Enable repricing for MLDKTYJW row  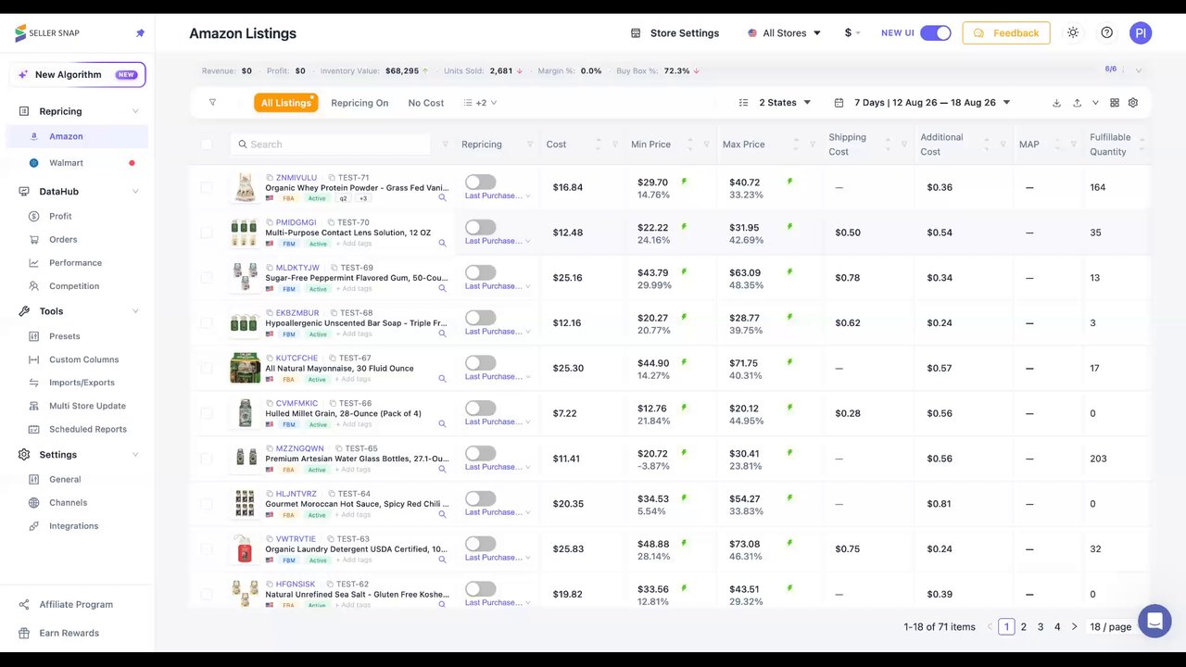(x=480, y=272)
